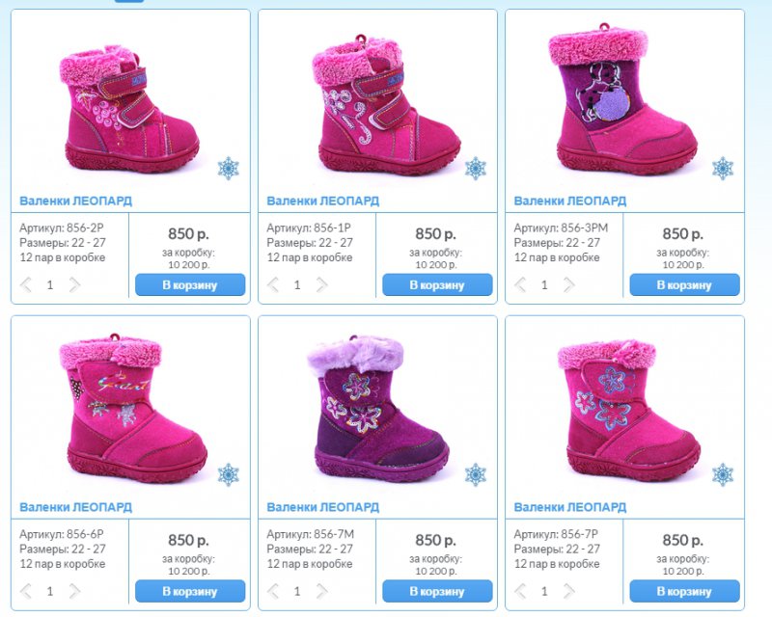Increase quantity for article 856-2P
The image size is (772, 617).
coord(75,284)
